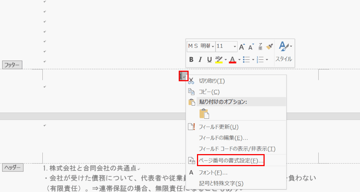Apply the red font color swatch
Image resolution: width=360 pixels, height=192 pixels.
pos(232,59)
